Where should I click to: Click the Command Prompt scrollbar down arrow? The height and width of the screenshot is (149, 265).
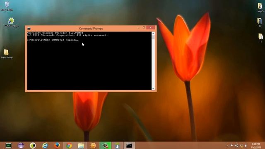(153, 88)
